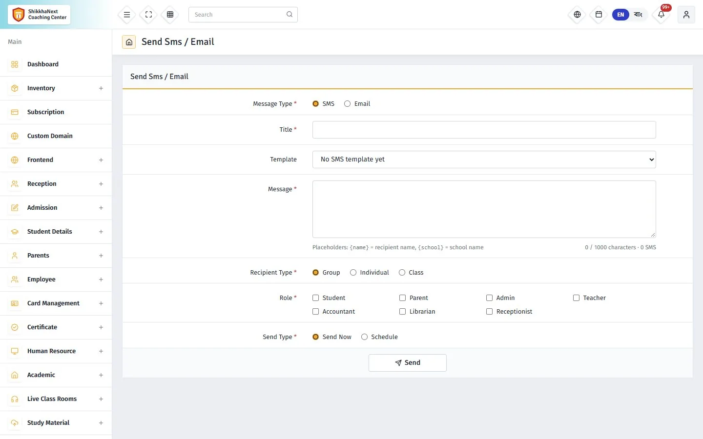Click the Dashboard sidebar icon
The width and height of the screenshot is (703, 439).
click(15, 64)
